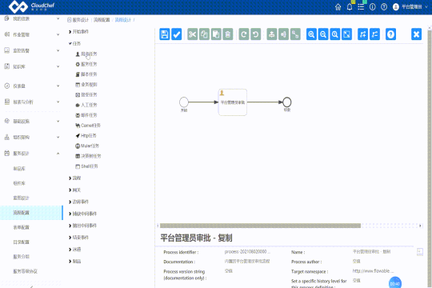Select the Camel任务 palette item
The image size is (432, 288).
coord(88,126)
